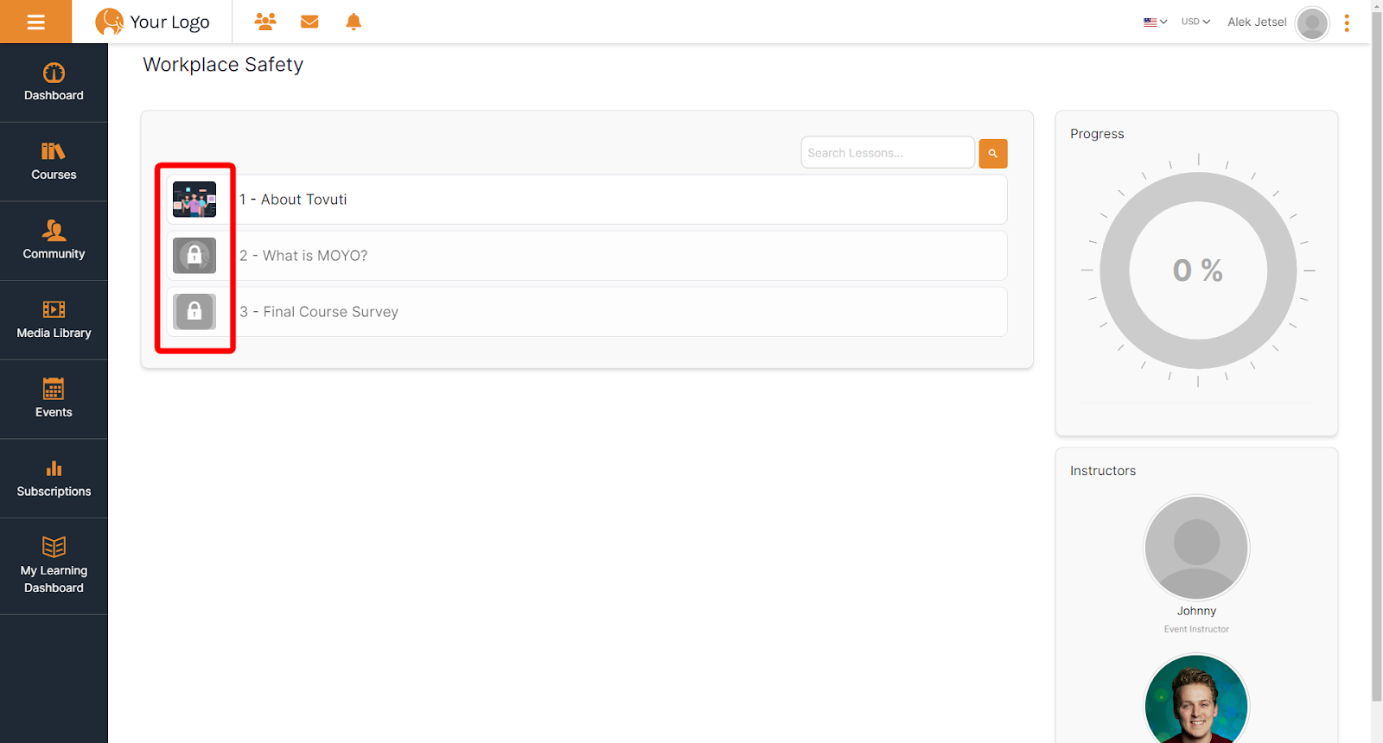Click the Event Instructor label

point(1196,629)
